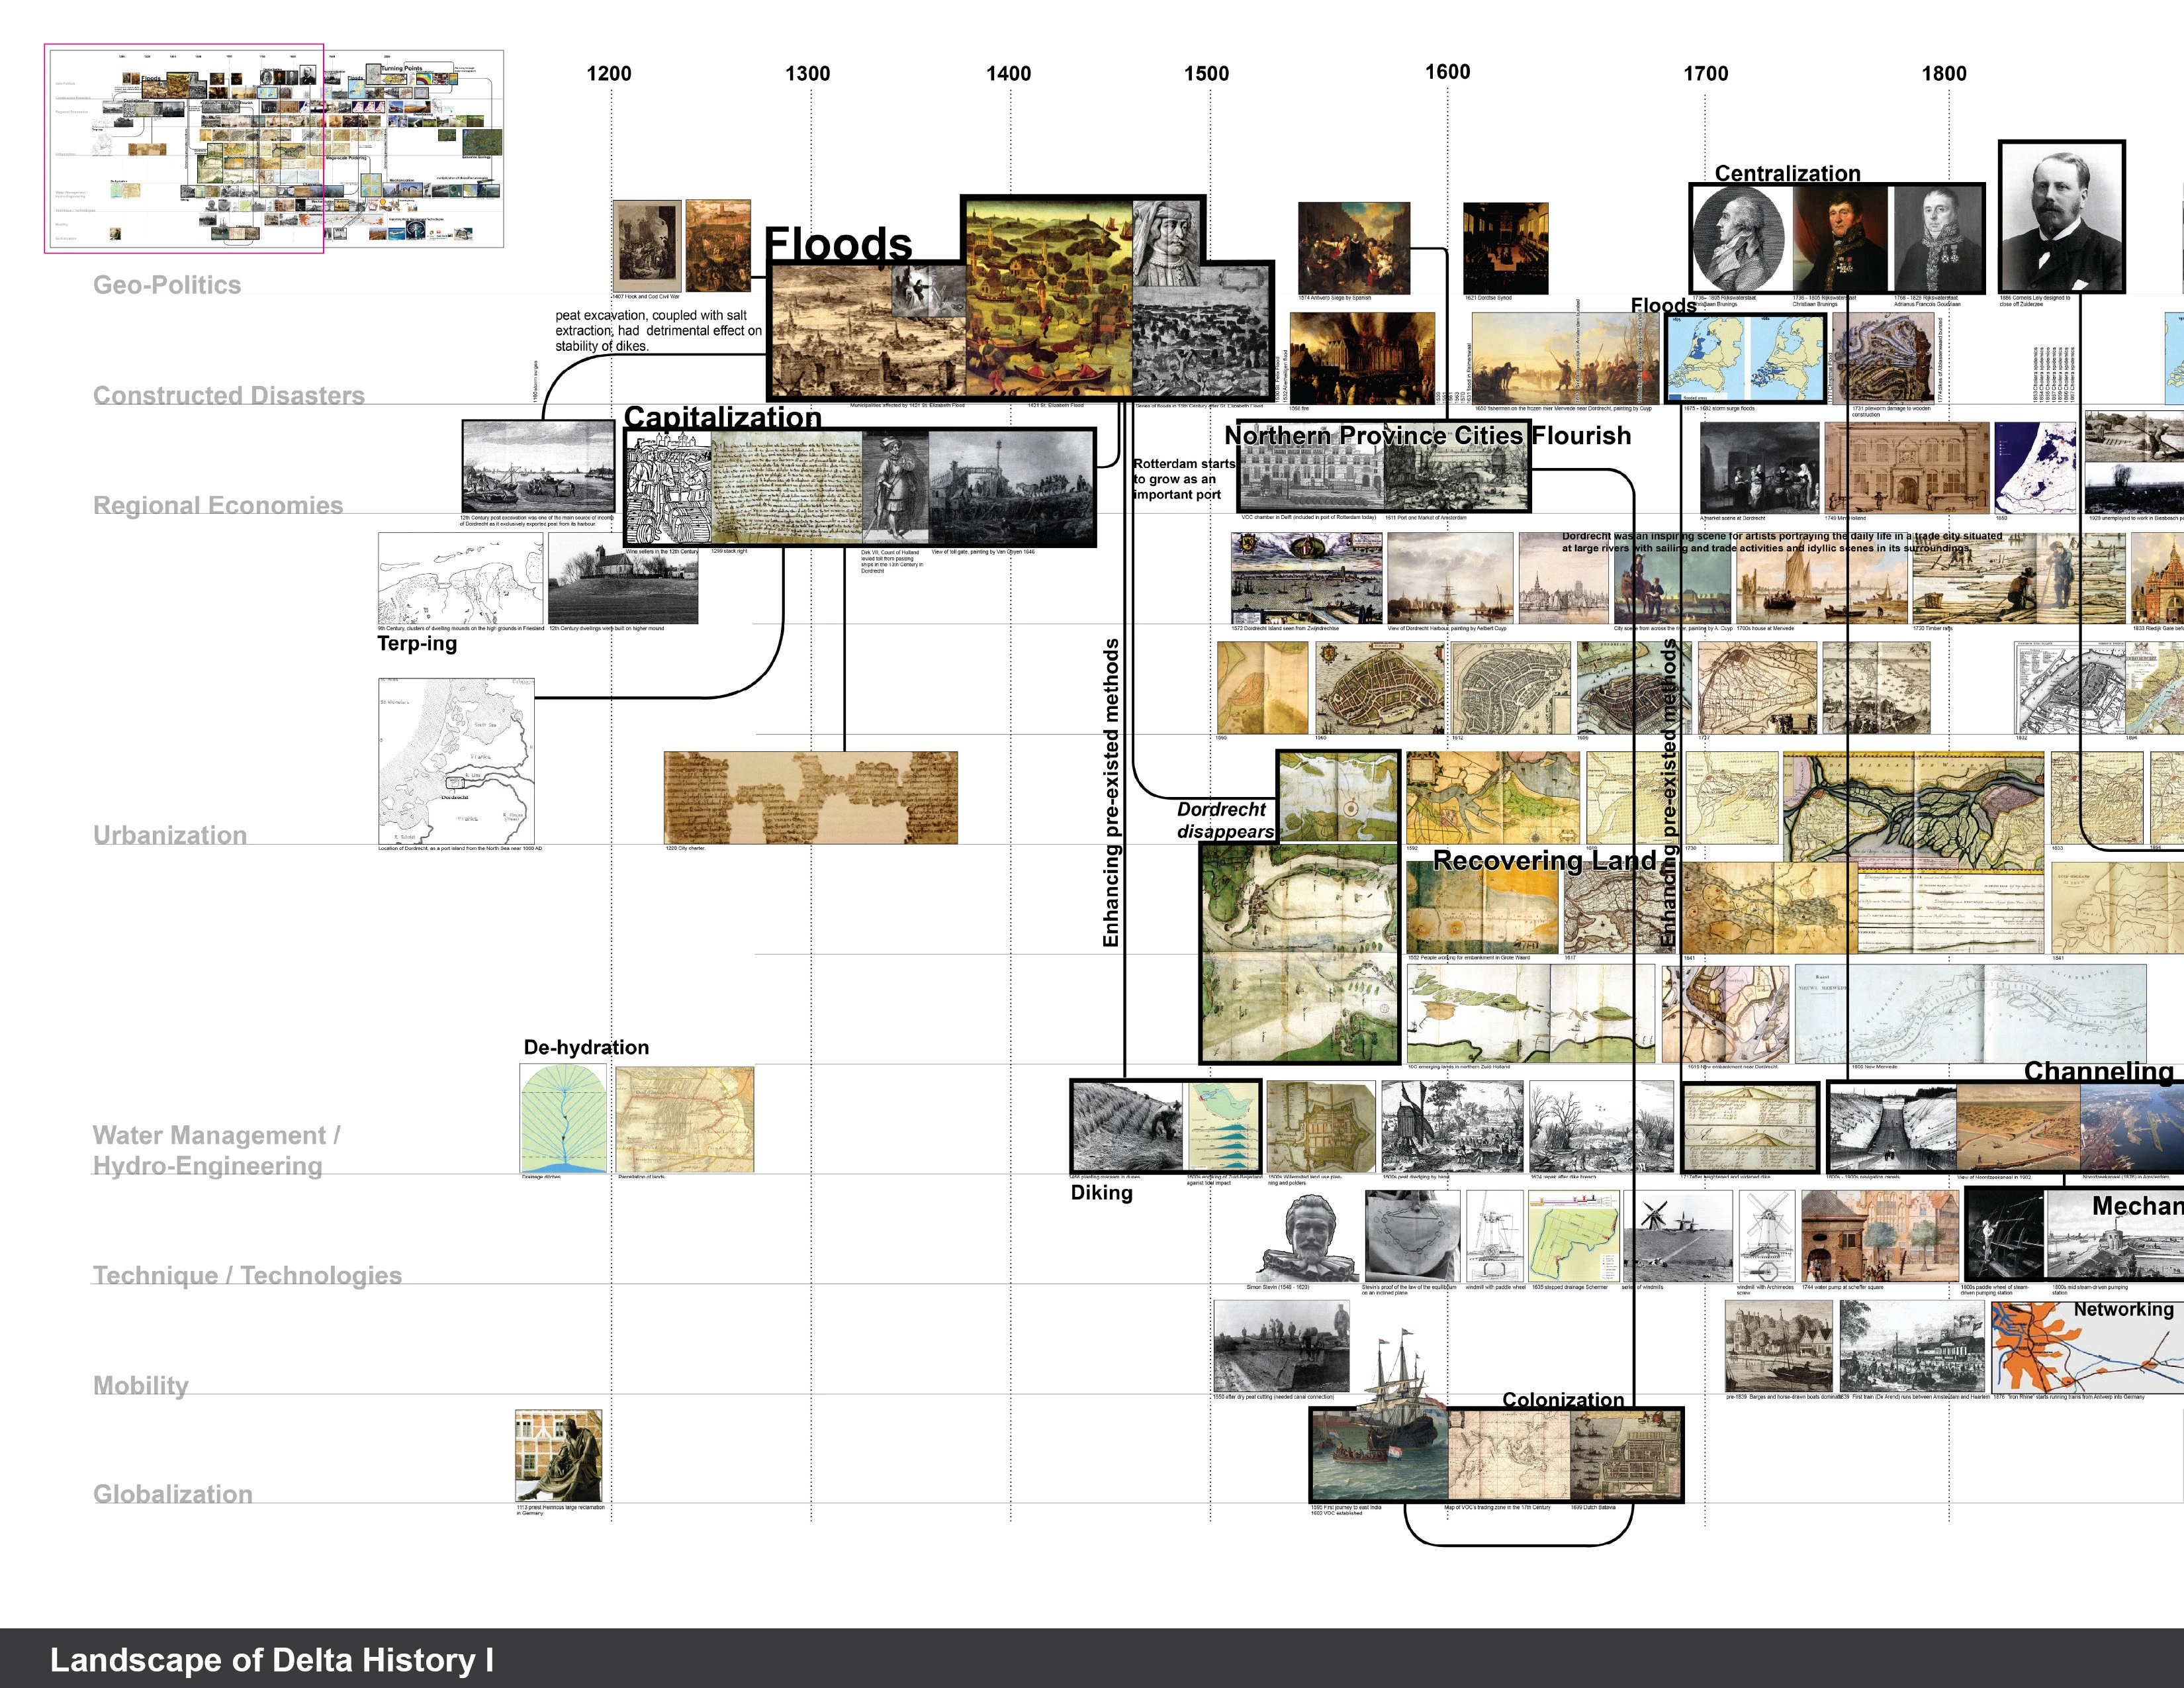Screen dimensions: 2184x1688
Task: Click the Recovering Land heading
Action: pos(1544,860)
